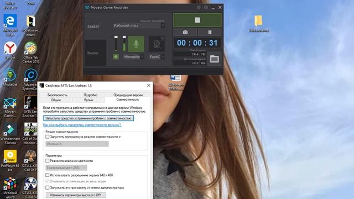Open the Windows 8 compatibility dropdown

(77, 144)
